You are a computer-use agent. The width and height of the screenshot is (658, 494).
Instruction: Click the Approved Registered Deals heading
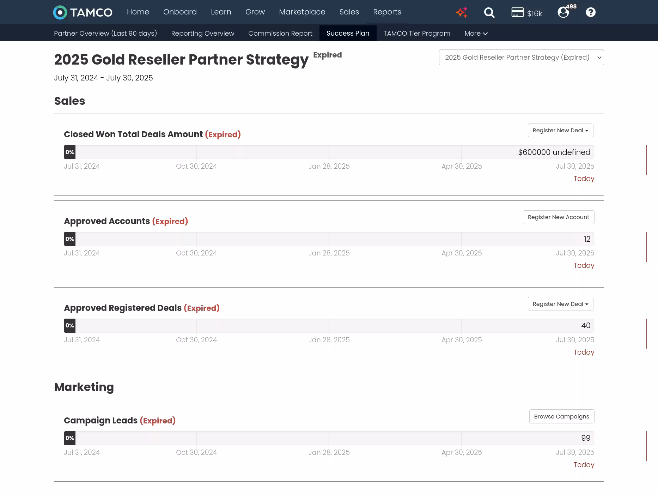123,308
